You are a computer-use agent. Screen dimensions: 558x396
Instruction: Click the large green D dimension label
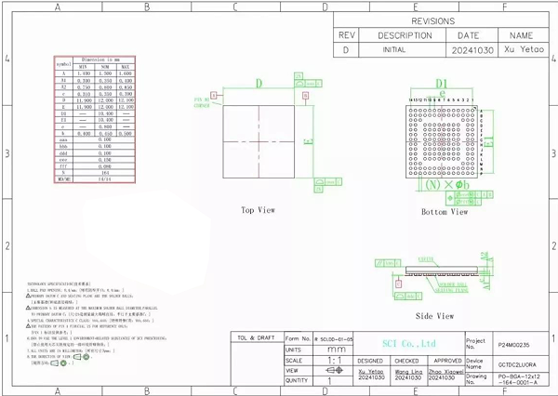click(259, 84)
